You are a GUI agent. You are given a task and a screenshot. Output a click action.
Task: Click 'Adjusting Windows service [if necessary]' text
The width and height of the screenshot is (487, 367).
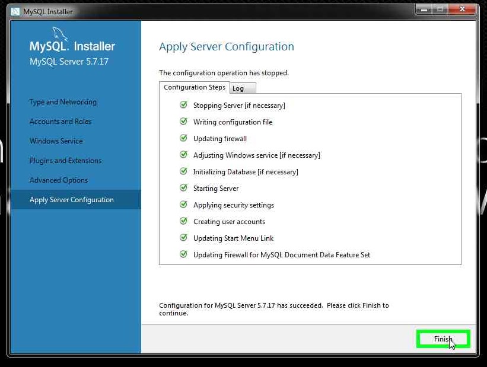tap(256, 155)
